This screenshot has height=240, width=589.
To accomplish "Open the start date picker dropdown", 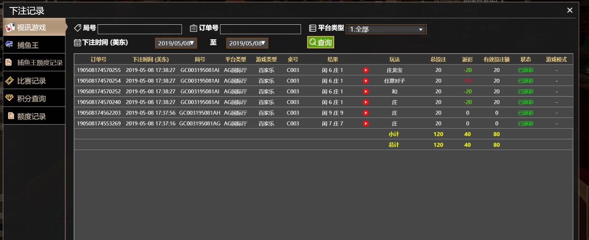I will point(176,43).
